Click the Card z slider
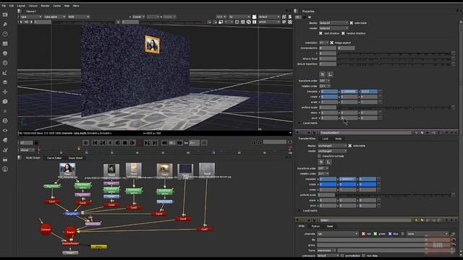The image size is (463, 260). pos(394,53)
